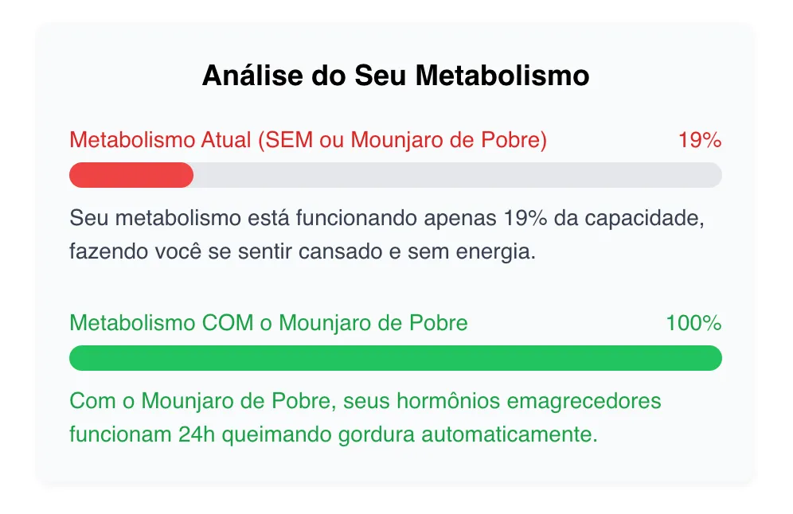The height and width of the screenshot is (514, 793).
Task: Click the gray unfilled part of the first bar
Action: pos(457,175)
